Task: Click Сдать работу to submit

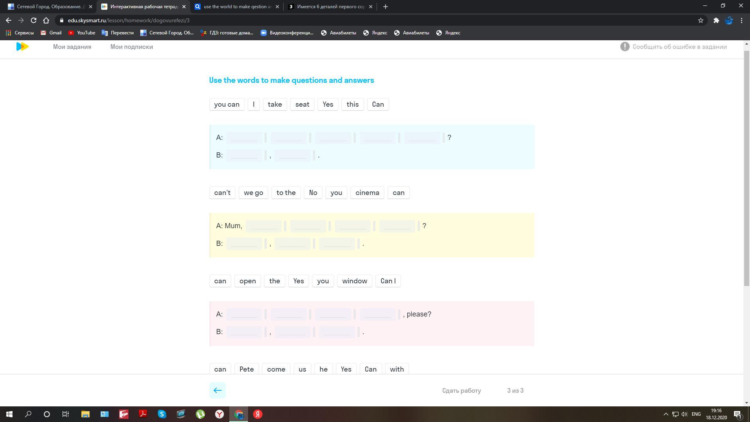Action: point(461,390)
